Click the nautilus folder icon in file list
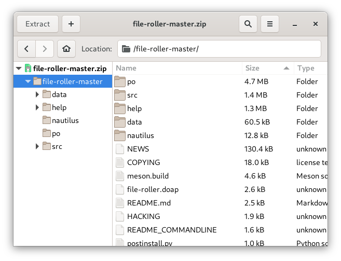 tap(120, 135)
